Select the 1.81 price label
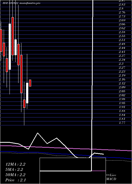 (x=122, y=119)
